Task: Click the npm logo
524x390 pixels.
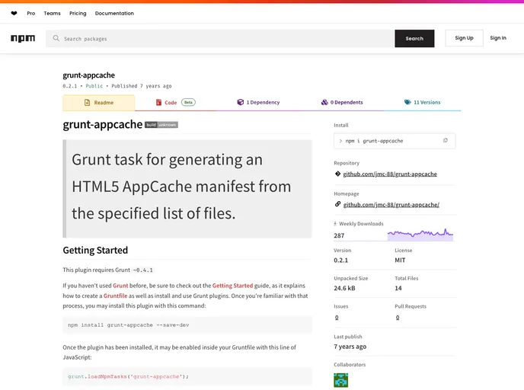Action: point(23,38)
